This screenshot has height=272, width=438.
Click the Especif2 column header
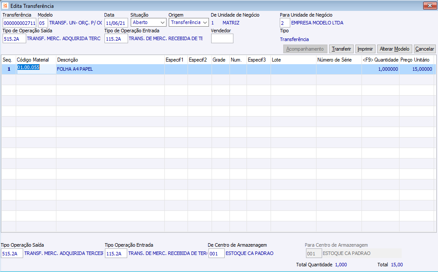click(199, 60)
